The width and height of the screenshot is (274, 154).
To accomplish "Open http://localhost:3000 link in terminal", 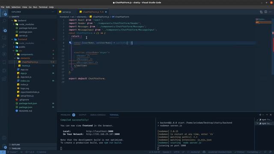I will point(99,131).
